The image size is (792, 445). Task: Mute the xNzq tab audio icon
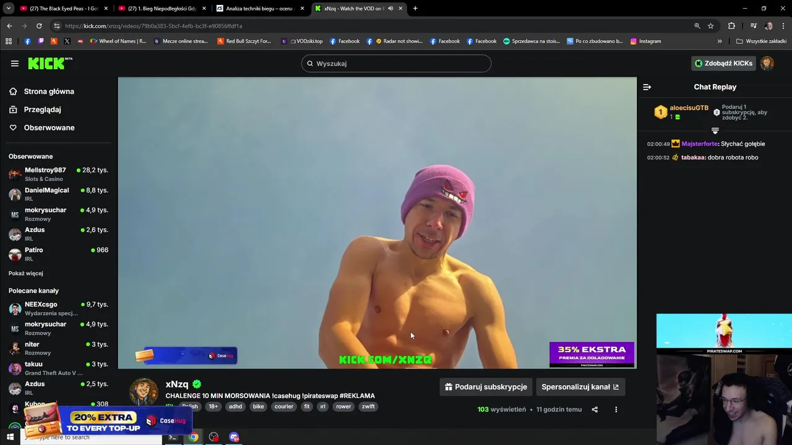[x=390, y=9]
